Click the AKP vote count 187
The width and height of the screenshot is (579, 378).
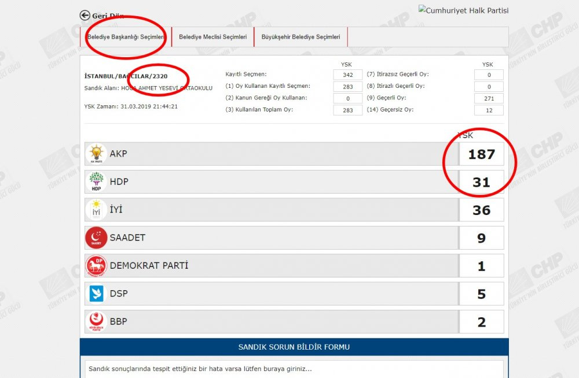(x=482, y=154)
